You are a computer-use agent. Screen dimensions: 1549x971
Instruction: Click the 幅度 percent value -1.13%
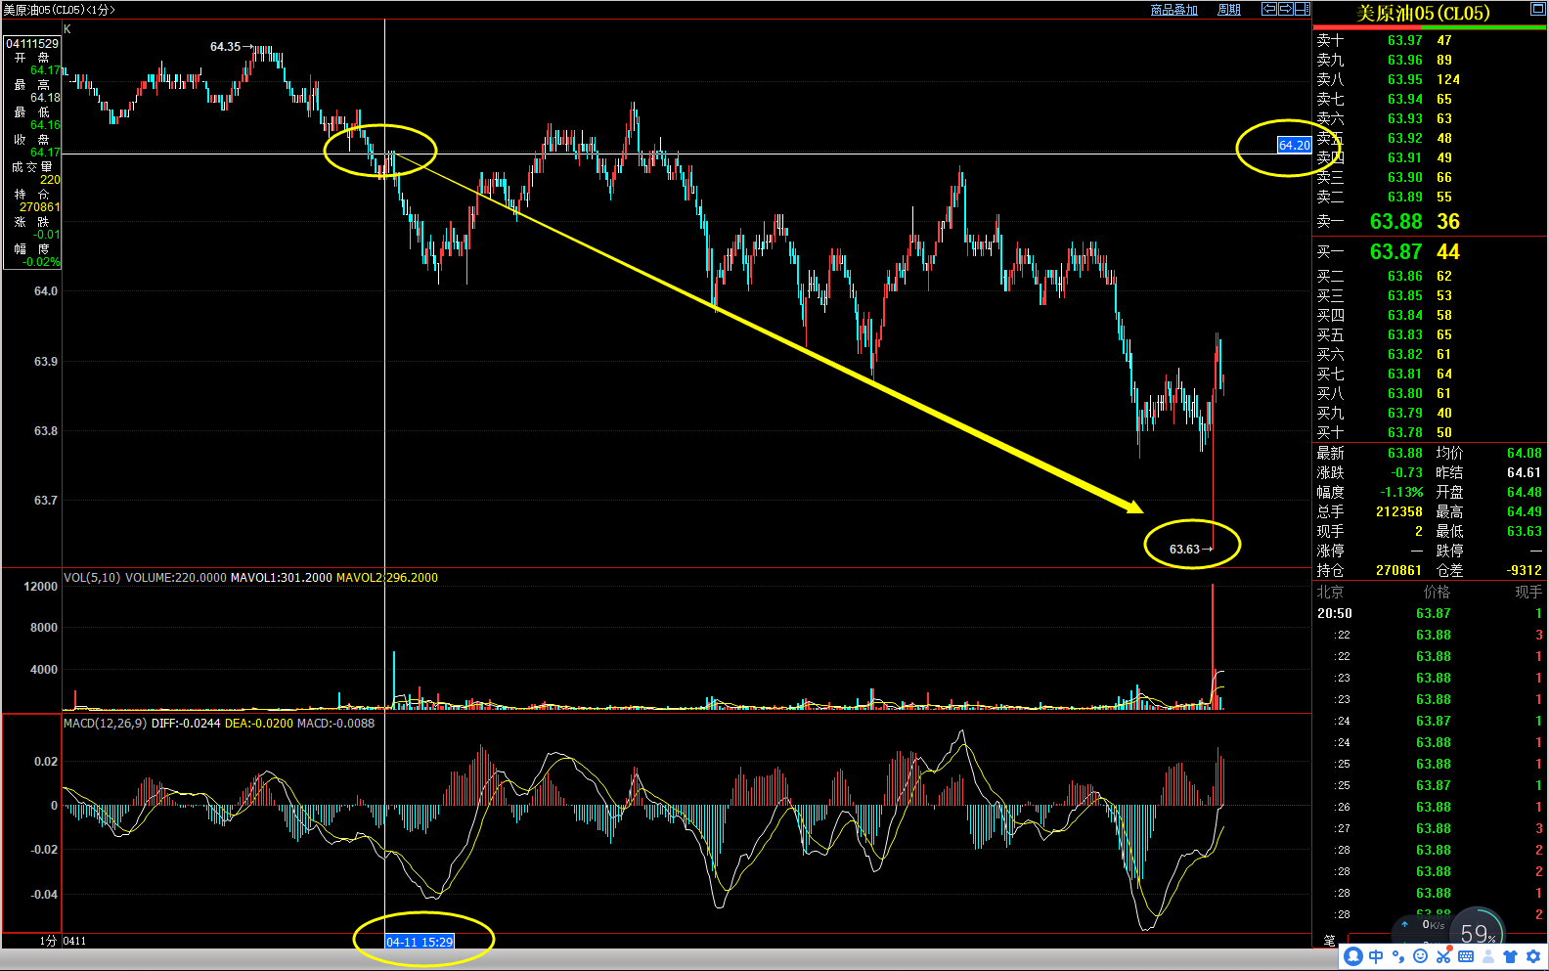coord(1401,492)
